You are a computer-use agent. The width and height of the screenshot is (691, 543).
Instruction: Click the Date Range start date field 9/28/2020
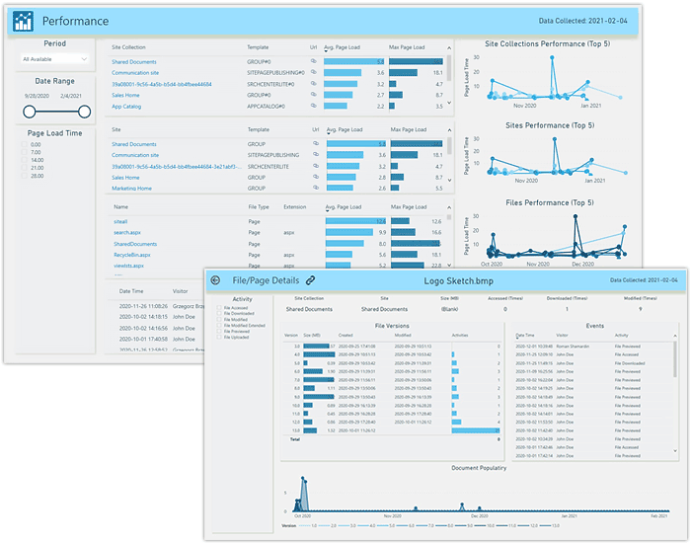(x=35, y=96)
